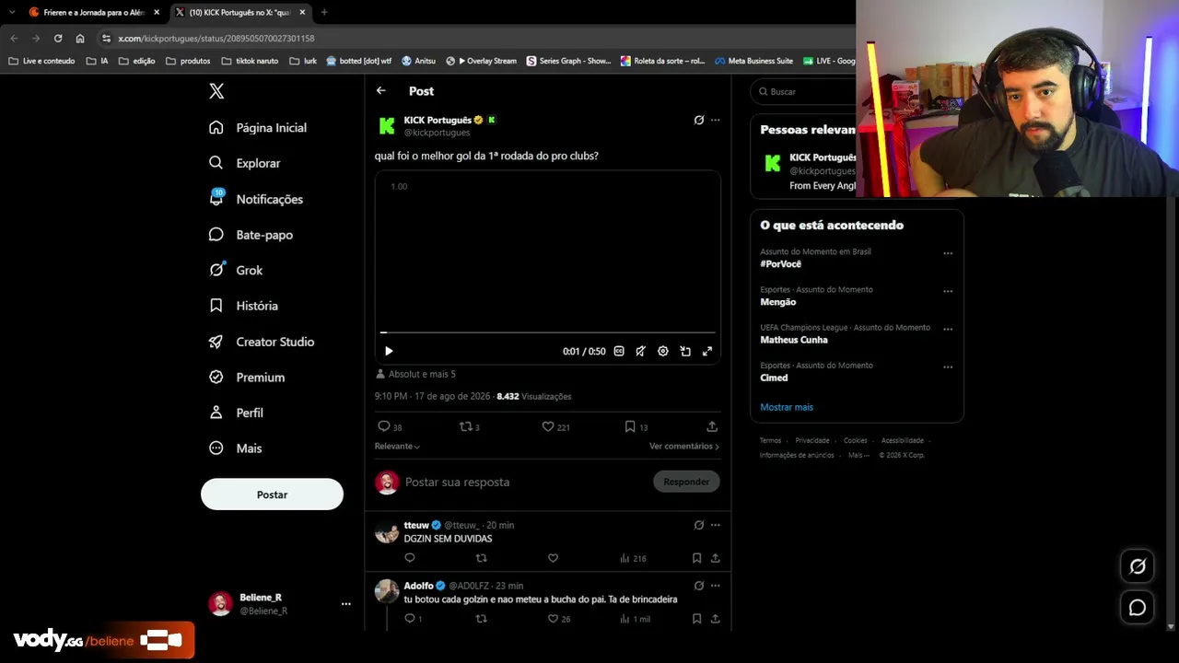1179x663 pixels.
Task: Repost tteuw's comment
Action: click(481, 558)
